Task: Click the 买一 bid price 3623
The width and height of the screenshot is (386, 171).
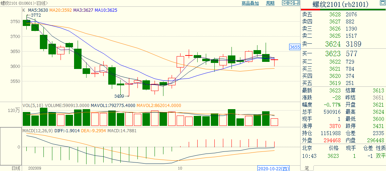Action: 333,54
